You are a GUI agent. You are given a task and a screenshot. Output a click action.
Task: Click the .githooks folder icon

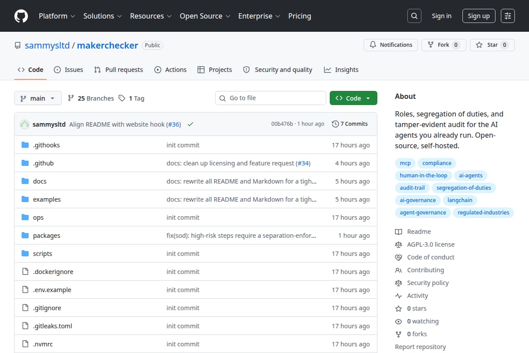[25, 145]
